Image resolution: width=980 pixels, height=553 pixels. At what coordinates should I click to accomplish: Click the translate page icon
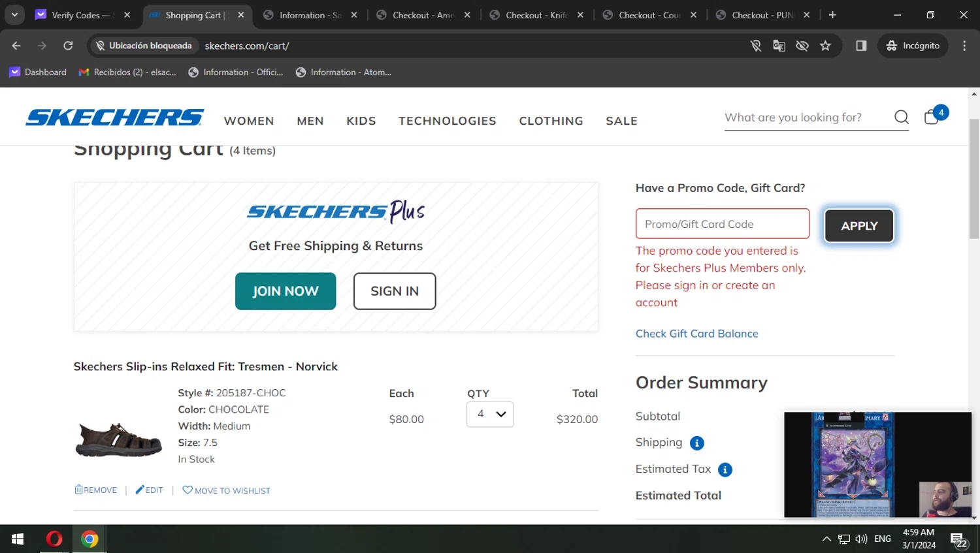tap(779, 46)
